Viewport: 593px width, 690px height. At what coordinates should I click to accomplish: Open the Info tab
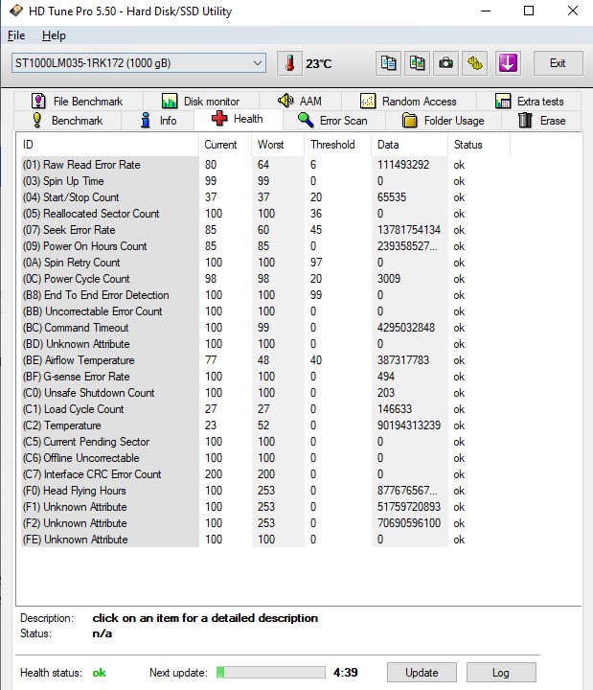[157, 120]
